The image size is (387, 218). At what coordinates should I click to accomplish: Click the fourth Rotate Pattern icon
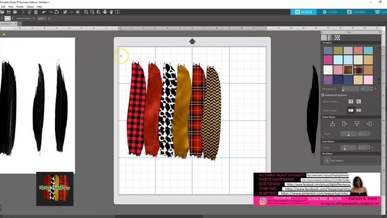point(369,124)
